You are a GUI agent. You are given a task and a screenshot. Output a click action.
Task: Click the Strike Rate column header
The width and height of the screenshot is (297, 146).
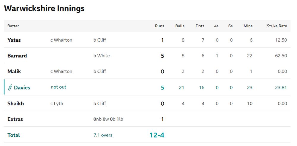(x=277, y=26)
